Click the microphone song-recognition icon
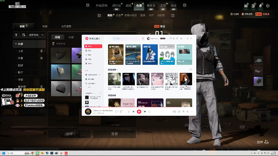Screen dimensions: 278x156 pos(143,38)
